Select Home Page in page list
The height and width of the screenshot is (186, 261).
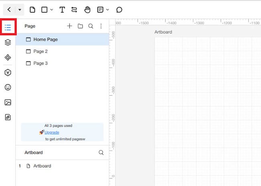(62, 39)
